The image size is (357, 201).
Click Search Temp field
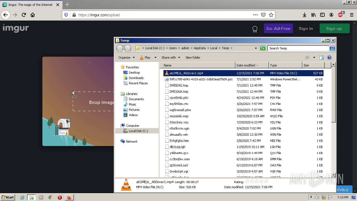click(x=298, y=48)
